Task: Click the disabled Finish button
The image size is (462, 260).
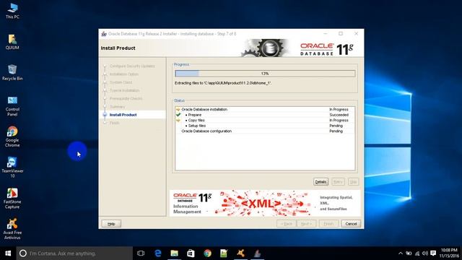Action: 328,224
